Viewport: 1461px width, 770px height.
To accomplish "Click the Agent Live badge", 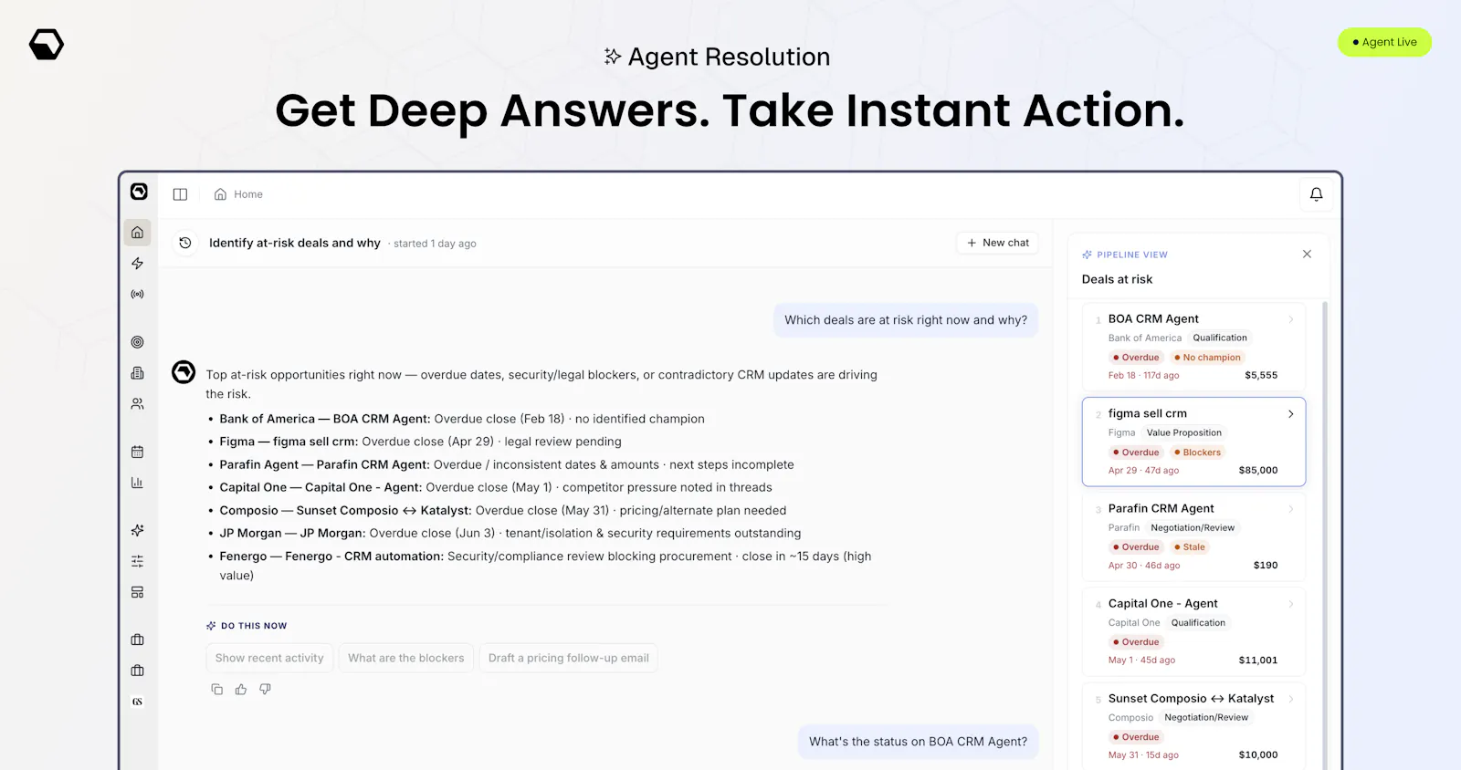I will point(1384,42).
